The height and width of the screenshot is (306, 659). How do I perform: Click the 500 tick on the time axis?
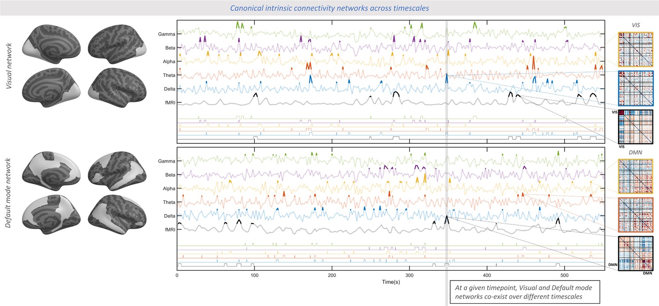565,275
